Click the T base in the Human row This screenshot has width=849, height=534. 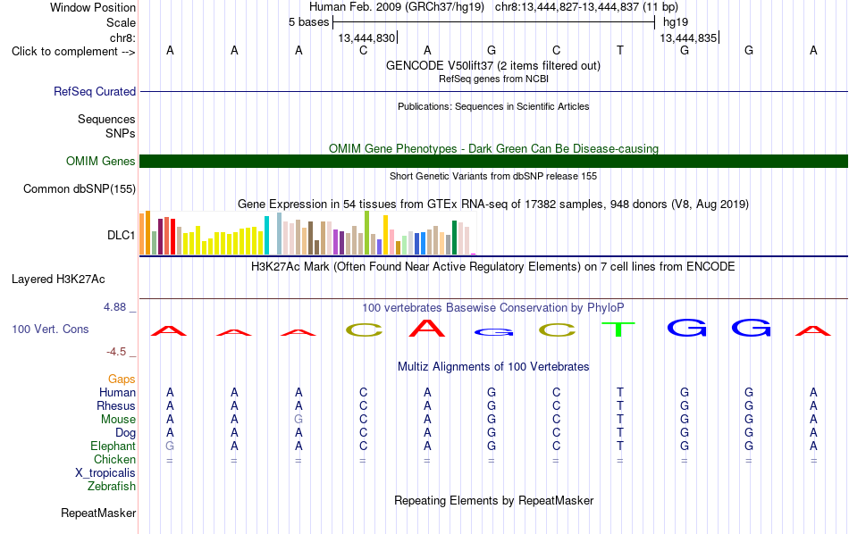pyautogui.click(x=620, y=392)
